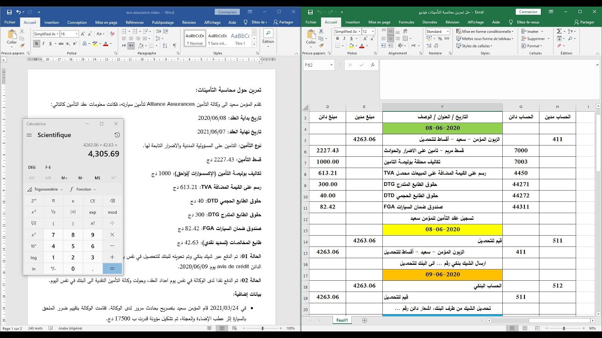Image resolution: width=602 pixels, height=338 pixels.
Task: Open Excel name box F62 dropdown
Action: [x=331, y=65]
